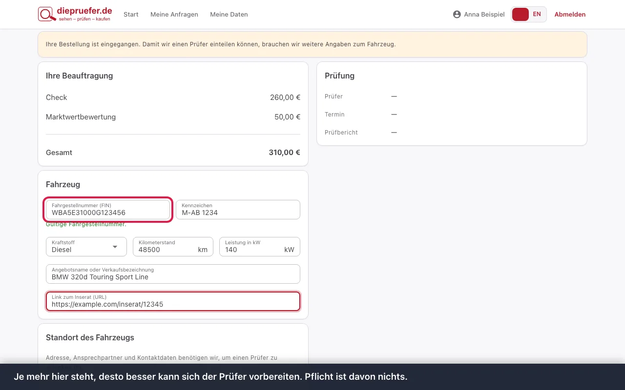Click the dieprufer.de brand name text
The image size is (625, 390).
[85, 11]
